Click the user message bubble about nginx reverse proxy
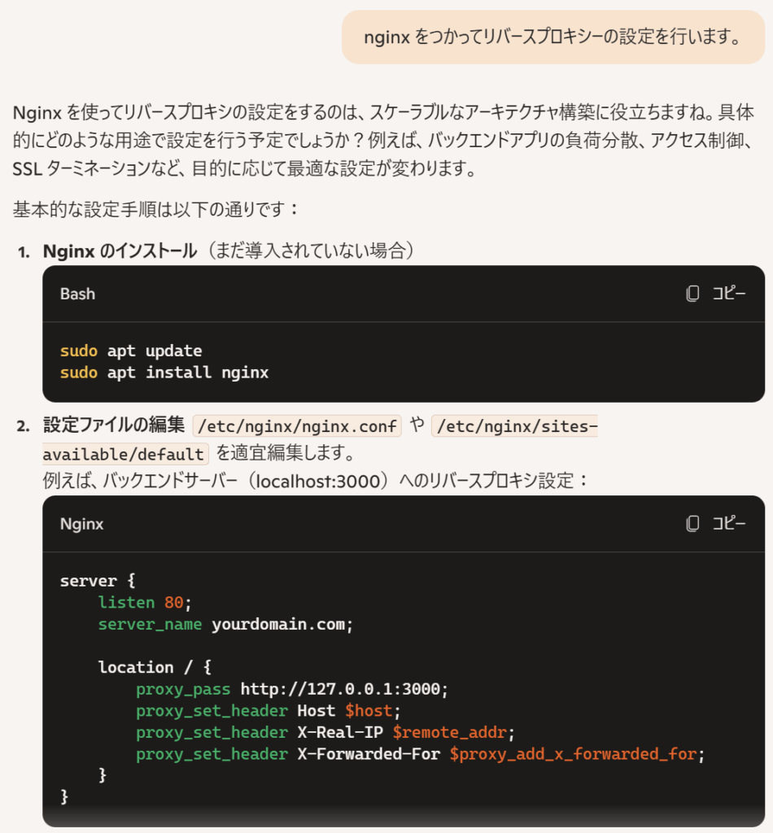This screenshot has height=833, width=773. 553,37
